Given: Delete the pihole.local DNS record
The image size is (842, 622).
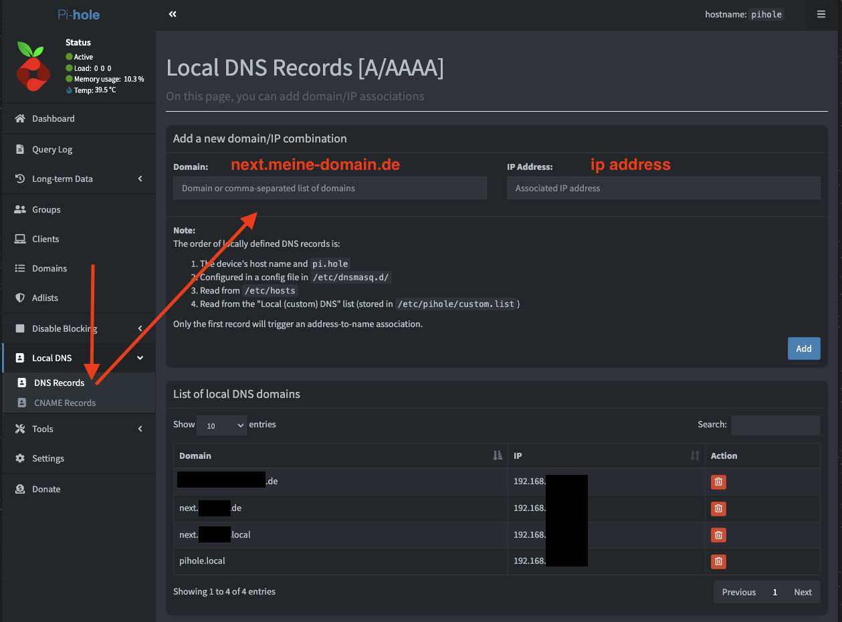Looking at the screenshot, I should 718,561.
